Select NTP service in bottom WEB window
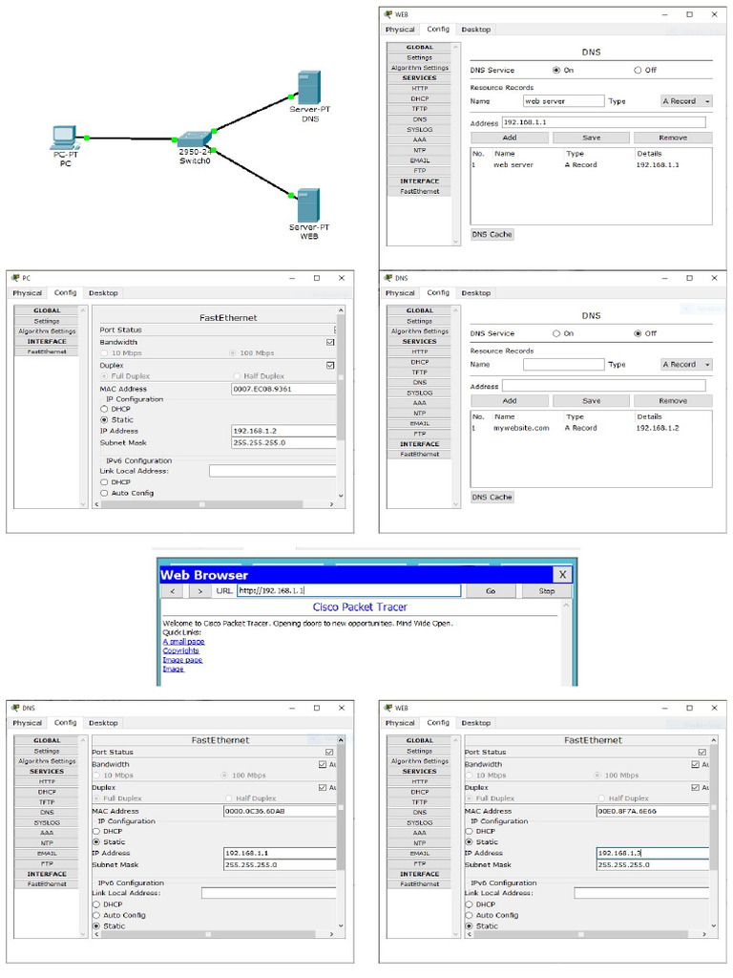 click(x=420, y=843)
